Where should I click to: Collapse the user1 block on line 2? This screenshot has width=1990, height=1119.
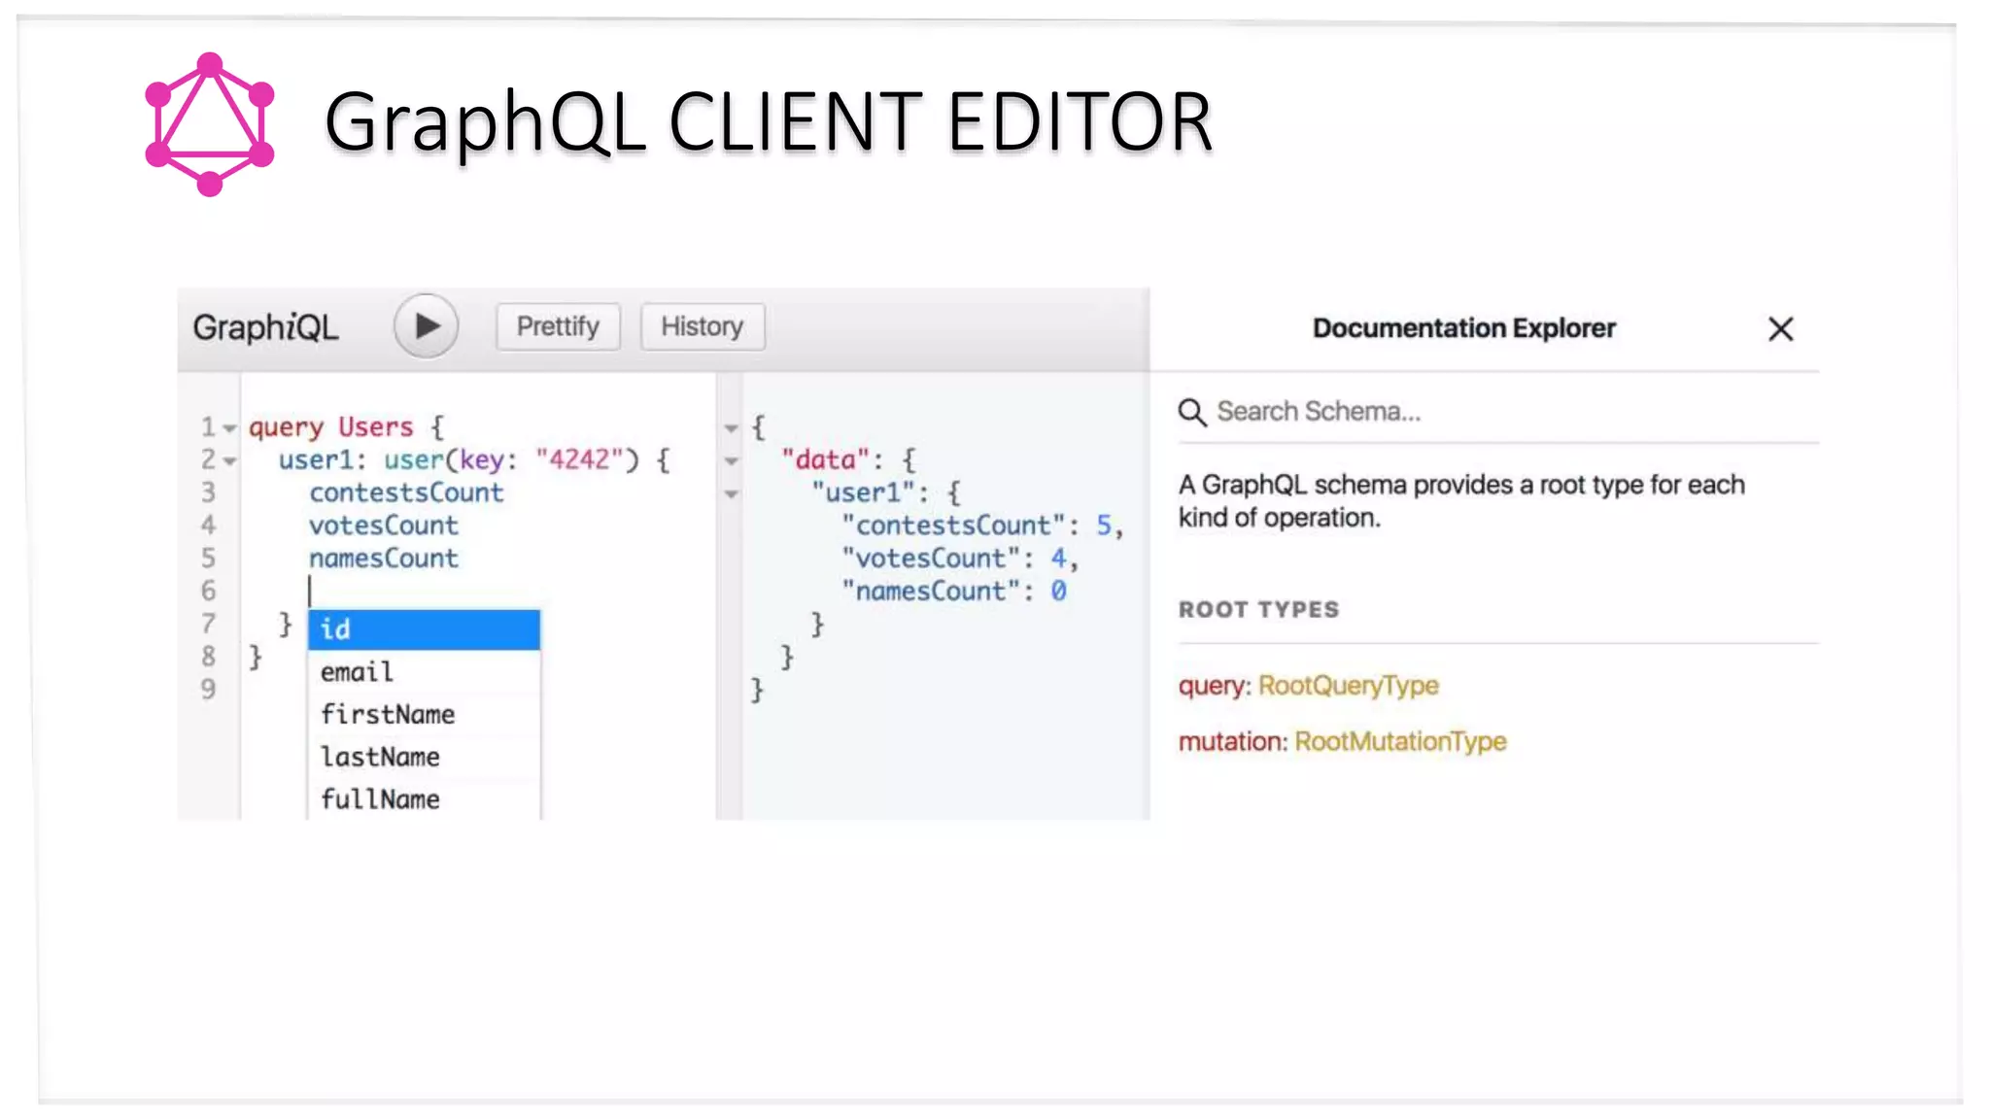(229, 461)
